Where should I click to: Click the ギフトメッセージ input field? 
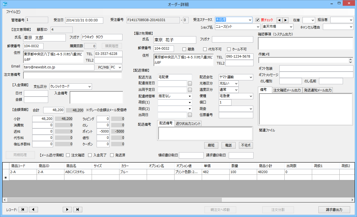316,75
